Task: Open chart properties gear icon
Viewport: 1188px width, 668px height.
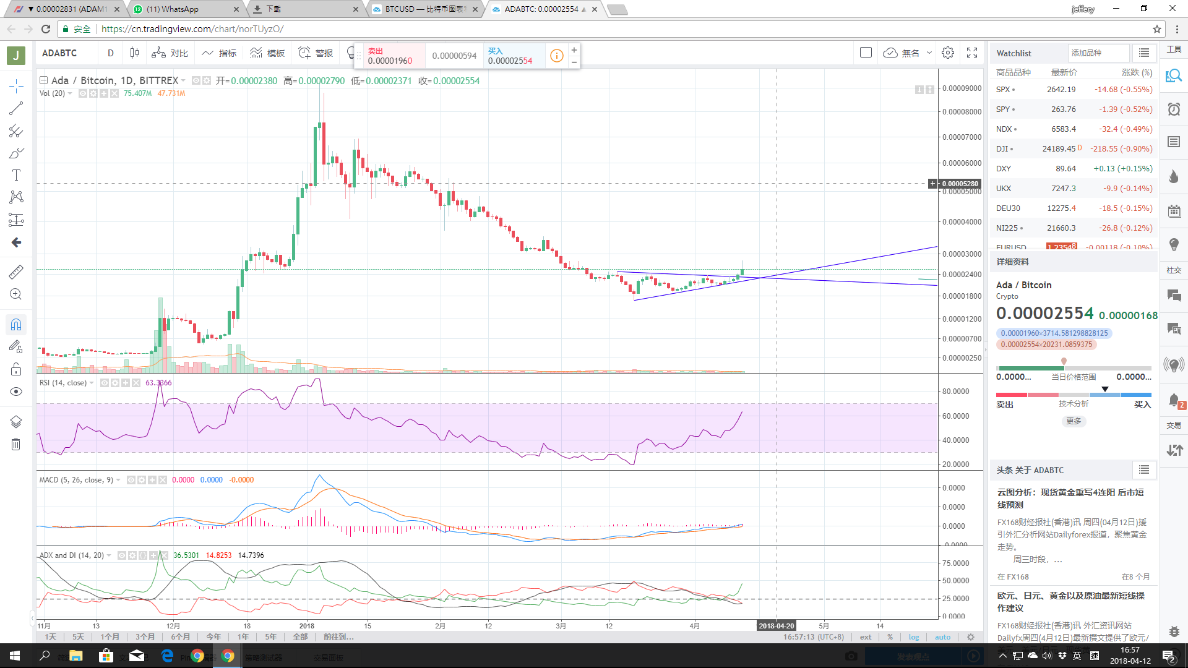Action: [948, 53]
